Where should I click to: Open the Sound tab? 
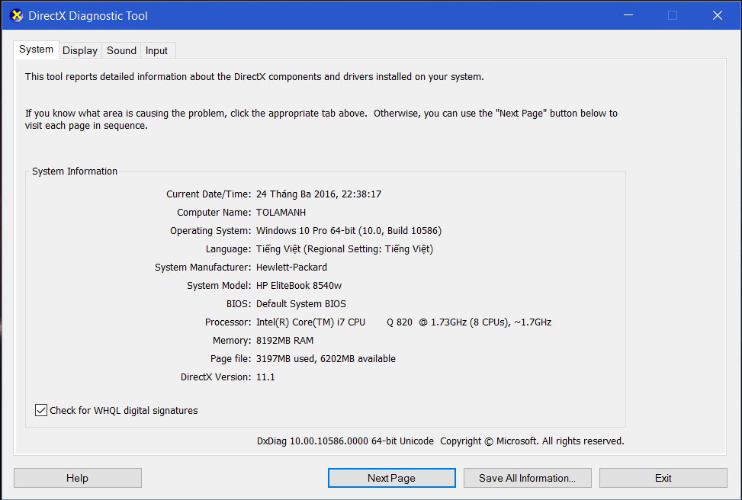coord(121,50)
